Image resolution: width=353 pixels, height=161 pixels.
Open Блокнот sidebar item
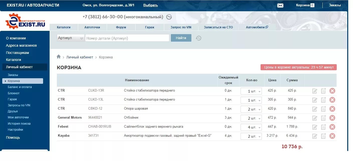point(14,93)
